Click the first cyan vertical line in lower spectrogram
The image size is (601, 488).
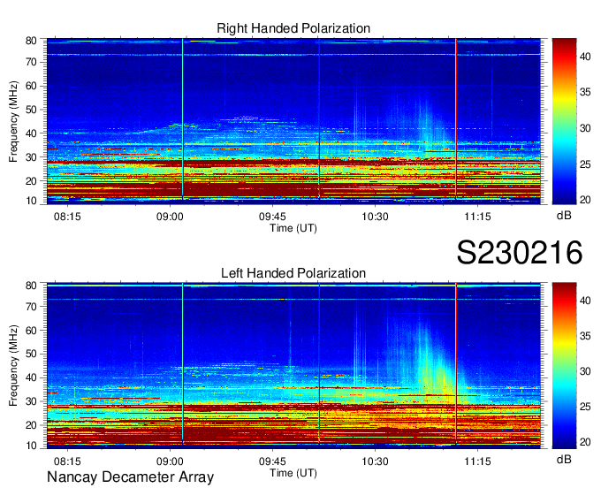click(x=182, y=363)
